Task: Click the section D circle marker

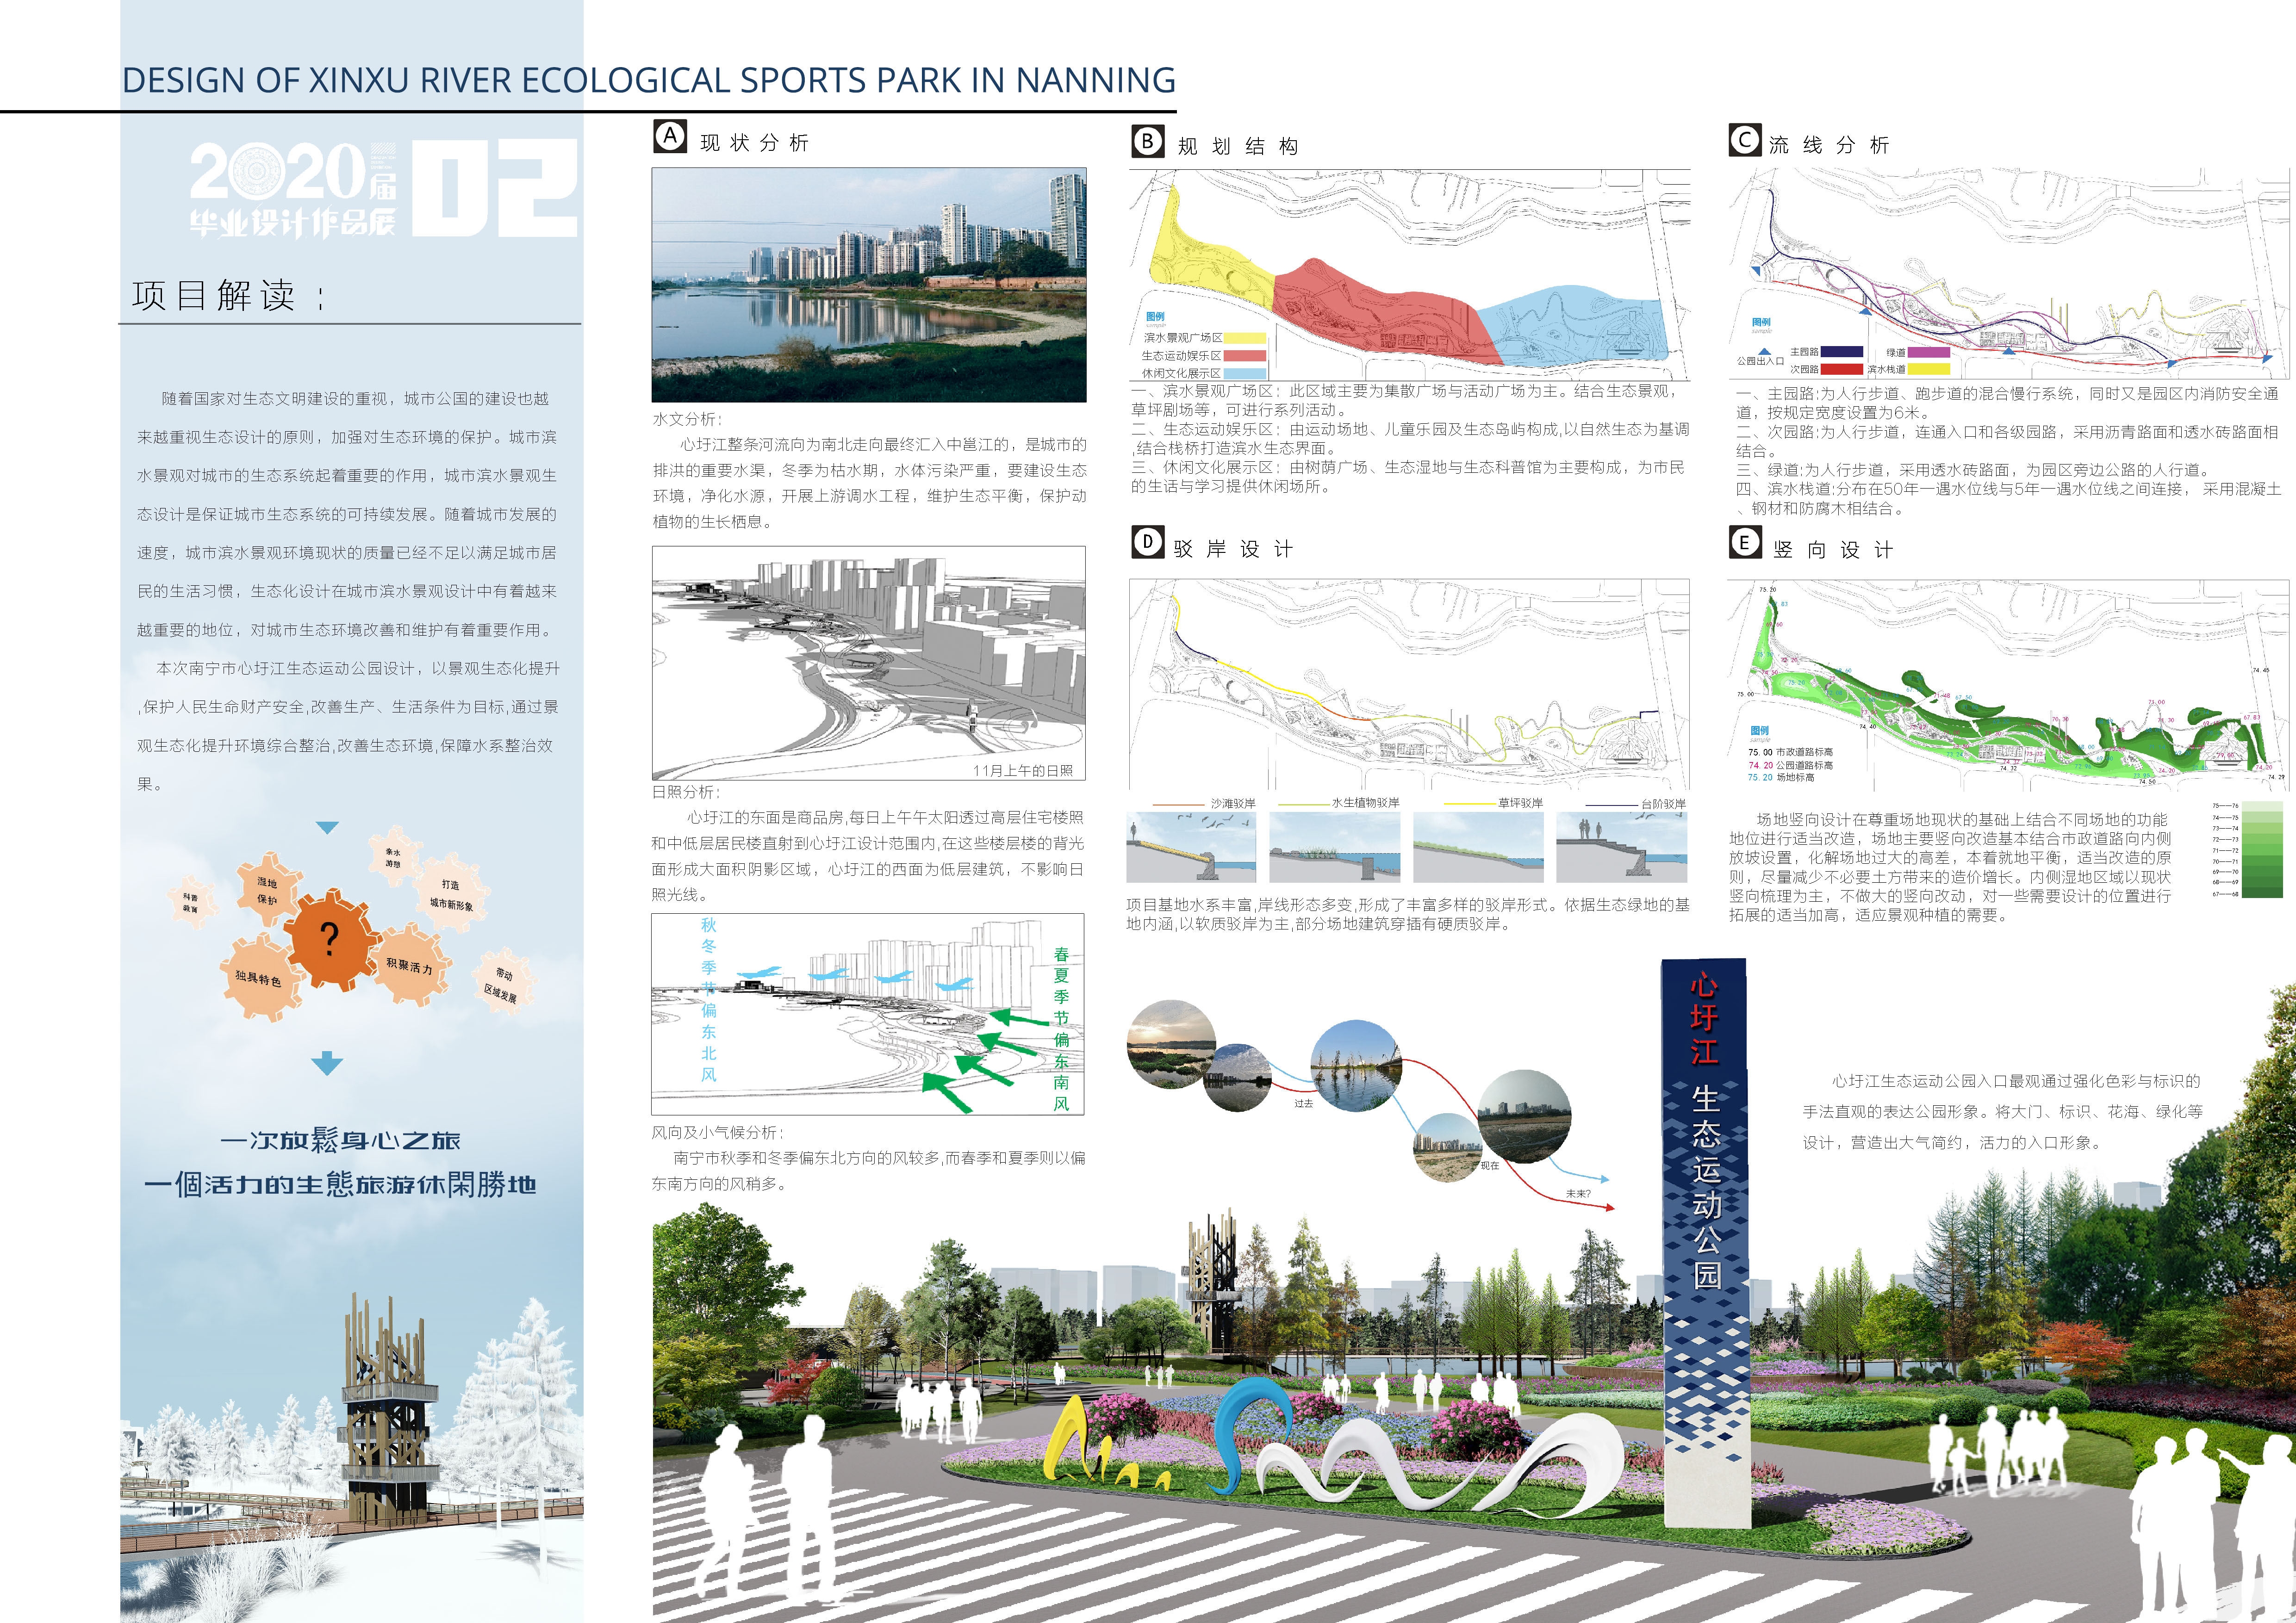Action: click(x=1148, y=543)
